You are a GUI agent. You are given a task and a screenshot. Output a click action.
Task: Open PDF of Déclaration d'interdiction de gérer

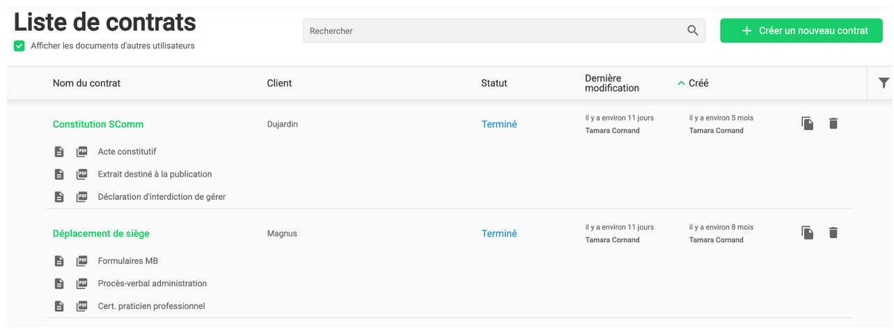[82, 197]
